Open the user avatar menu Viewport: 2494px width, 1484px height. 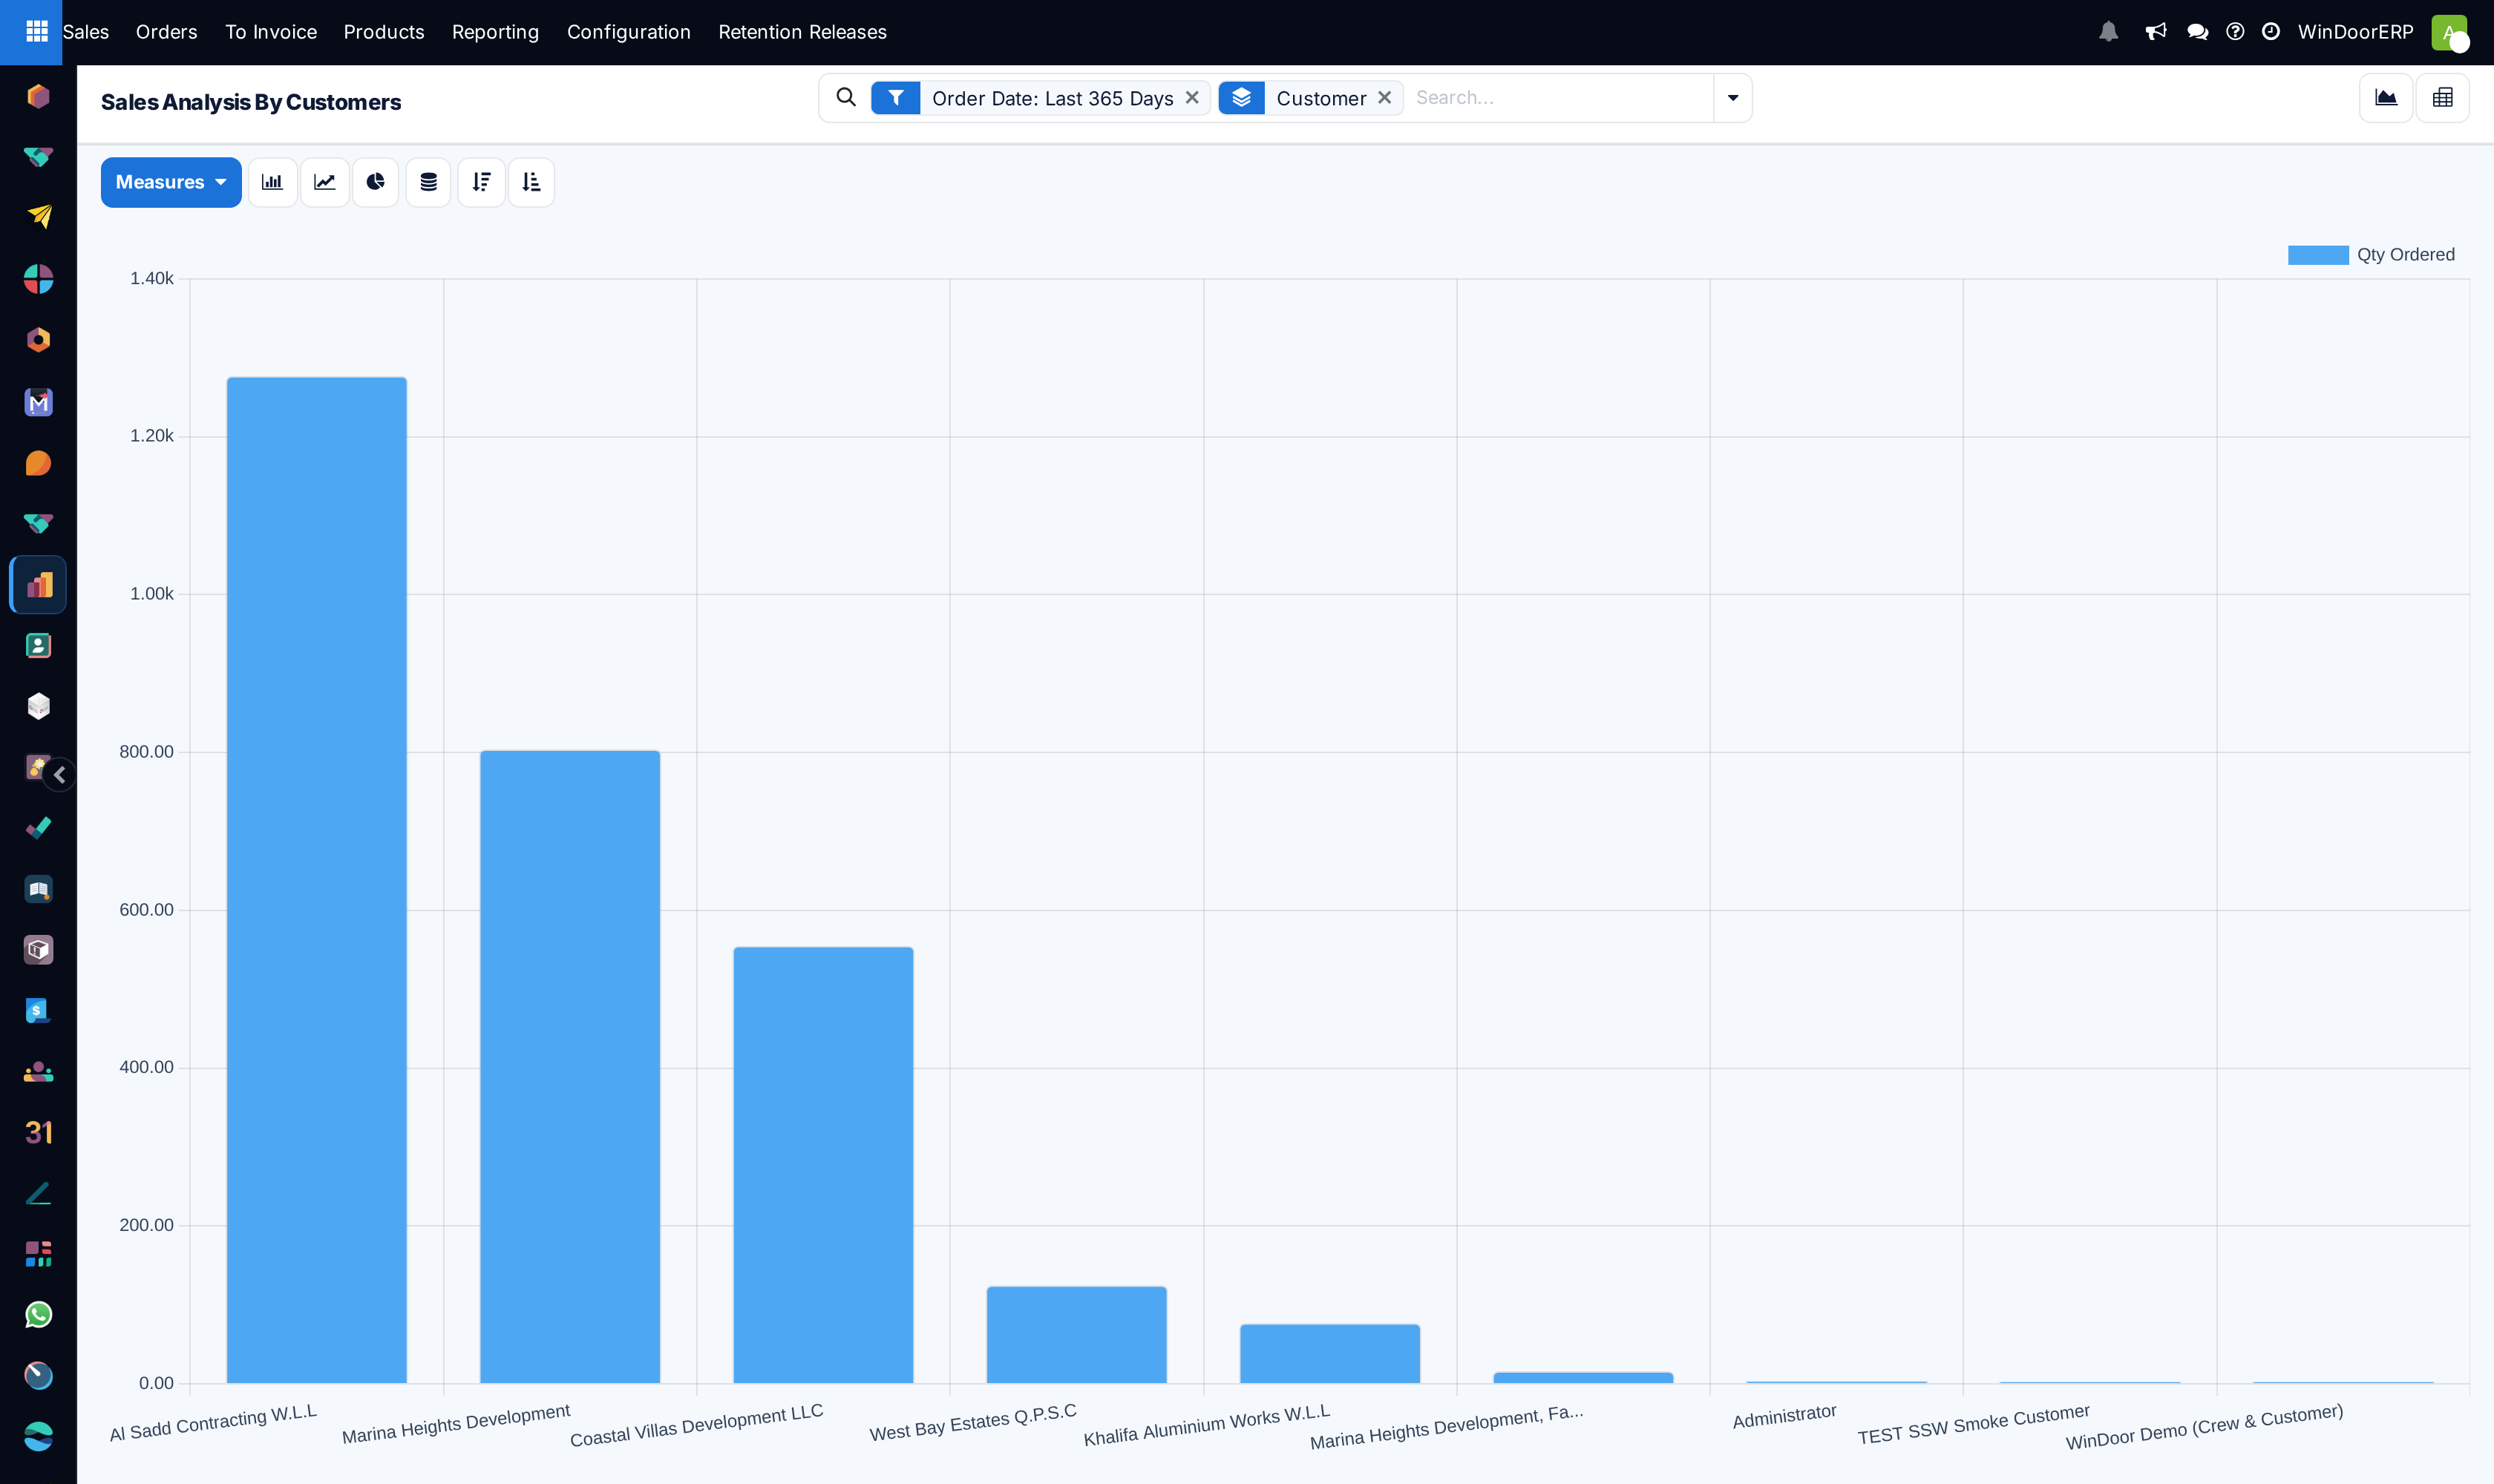2449,32
